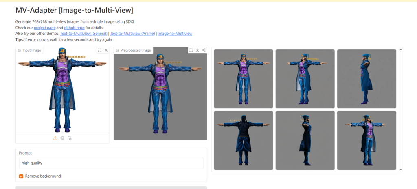
Task: Visit Text-to-Multiview (General) demo
Action: 84,34
